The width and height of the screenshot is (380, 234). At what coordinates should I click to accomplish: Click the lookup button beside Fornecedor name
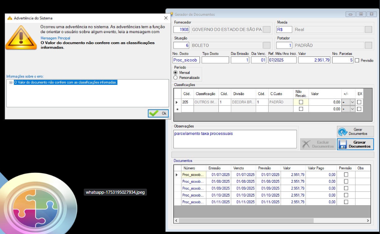[x=267, y=30]
